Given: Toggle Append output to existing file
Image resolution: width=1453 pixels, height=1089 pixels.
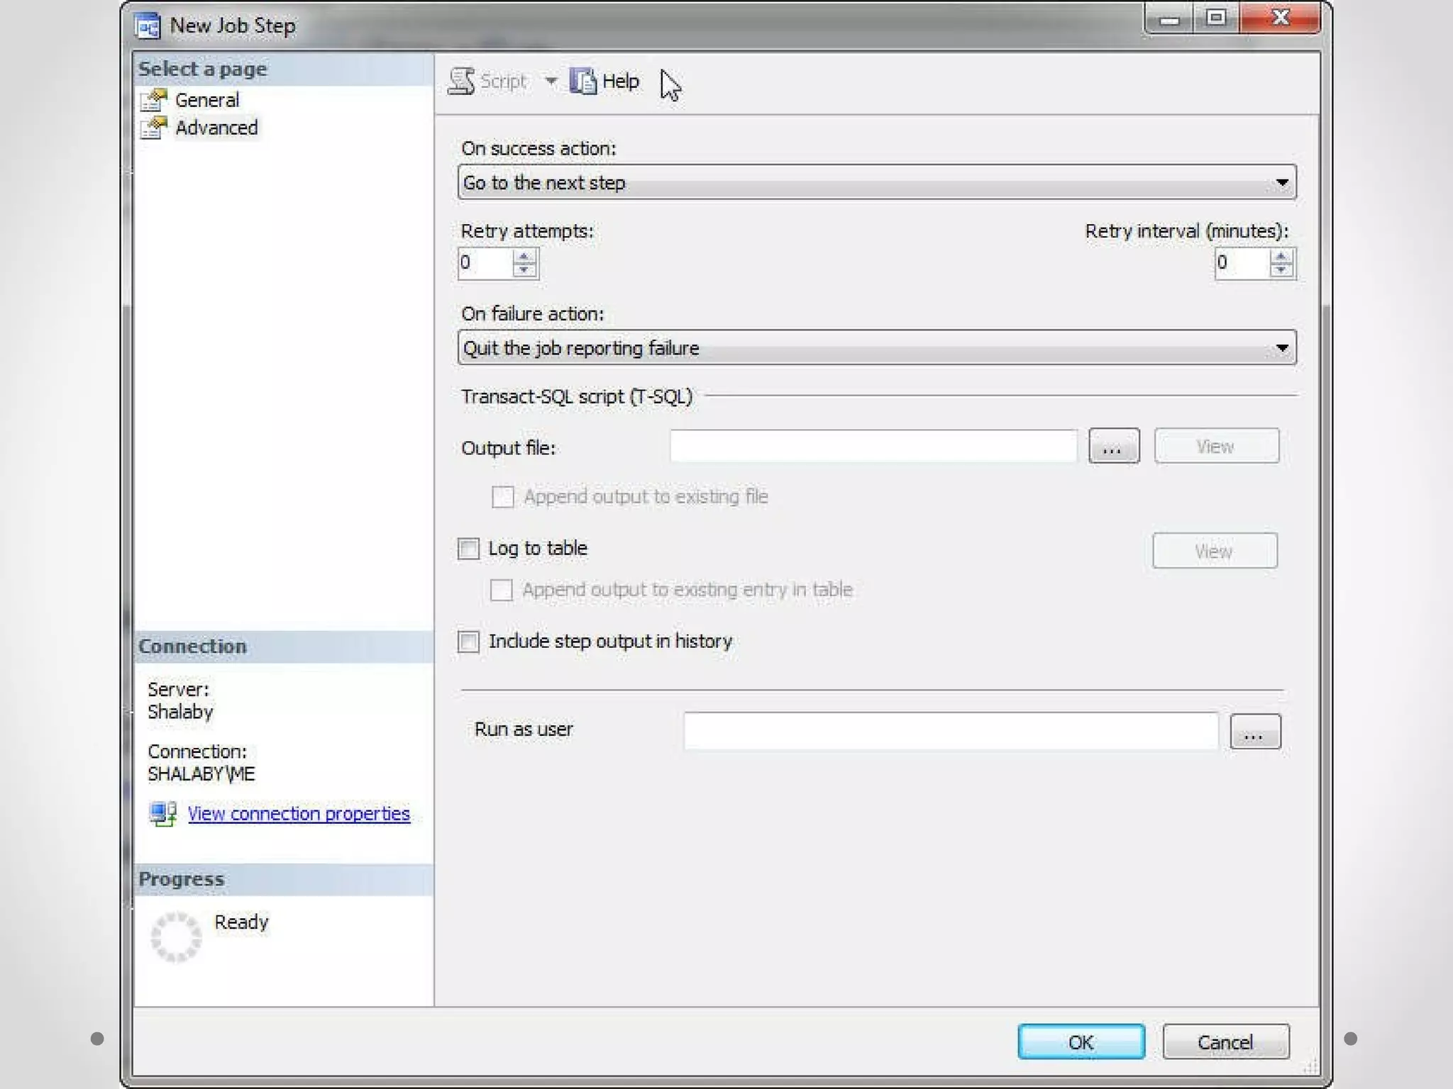Looking at the screenshot, I should [502, 496].
